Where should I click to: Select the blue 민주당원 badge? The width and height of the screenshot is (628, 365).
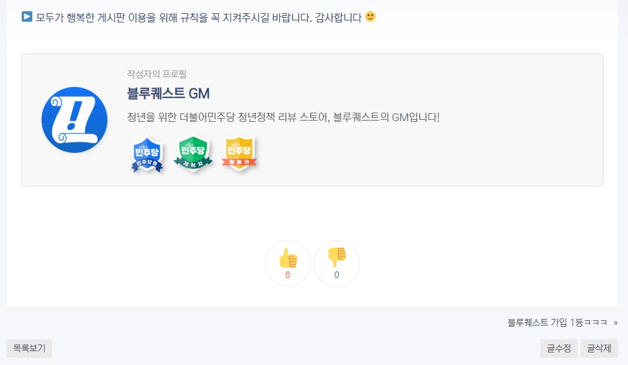tap(147, 154)
